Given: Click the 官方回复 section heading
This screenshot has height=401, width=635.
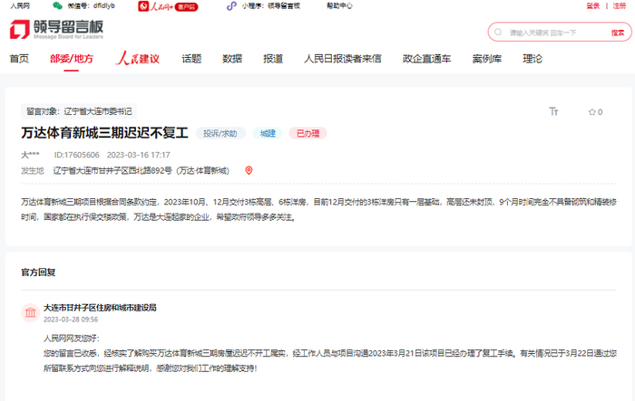Looking at the screenshot, I should pyautogui.click(x=38, y=272).
